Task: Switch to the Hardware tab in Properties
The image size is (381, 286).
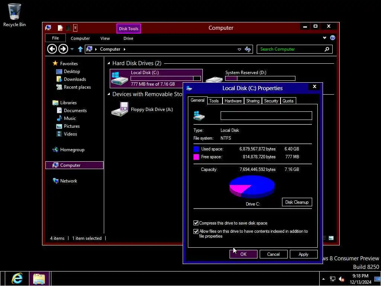Action: coord(233,101)
